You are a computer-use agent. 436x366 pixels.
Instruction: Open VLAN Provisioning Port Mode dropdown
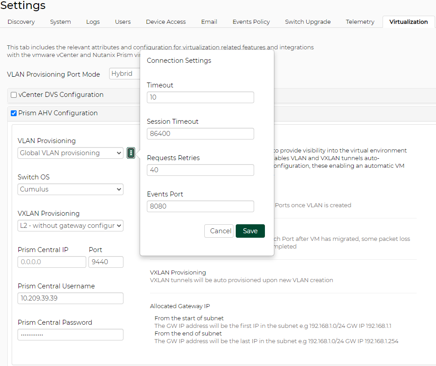tap(125, 74)
